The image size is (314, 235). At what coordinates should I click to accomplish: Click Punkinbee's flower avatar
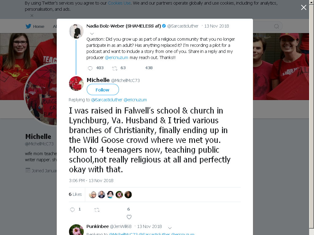click(x=76, y=229)
